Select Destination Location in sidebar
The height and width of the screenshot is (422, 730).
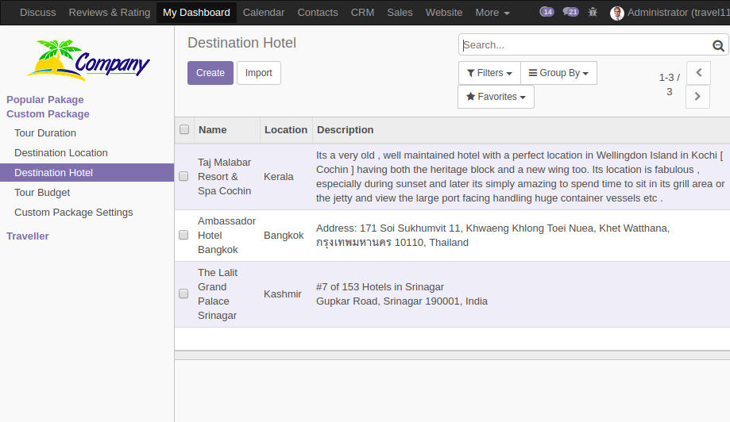pyautogui.click(x=61, y=153)
